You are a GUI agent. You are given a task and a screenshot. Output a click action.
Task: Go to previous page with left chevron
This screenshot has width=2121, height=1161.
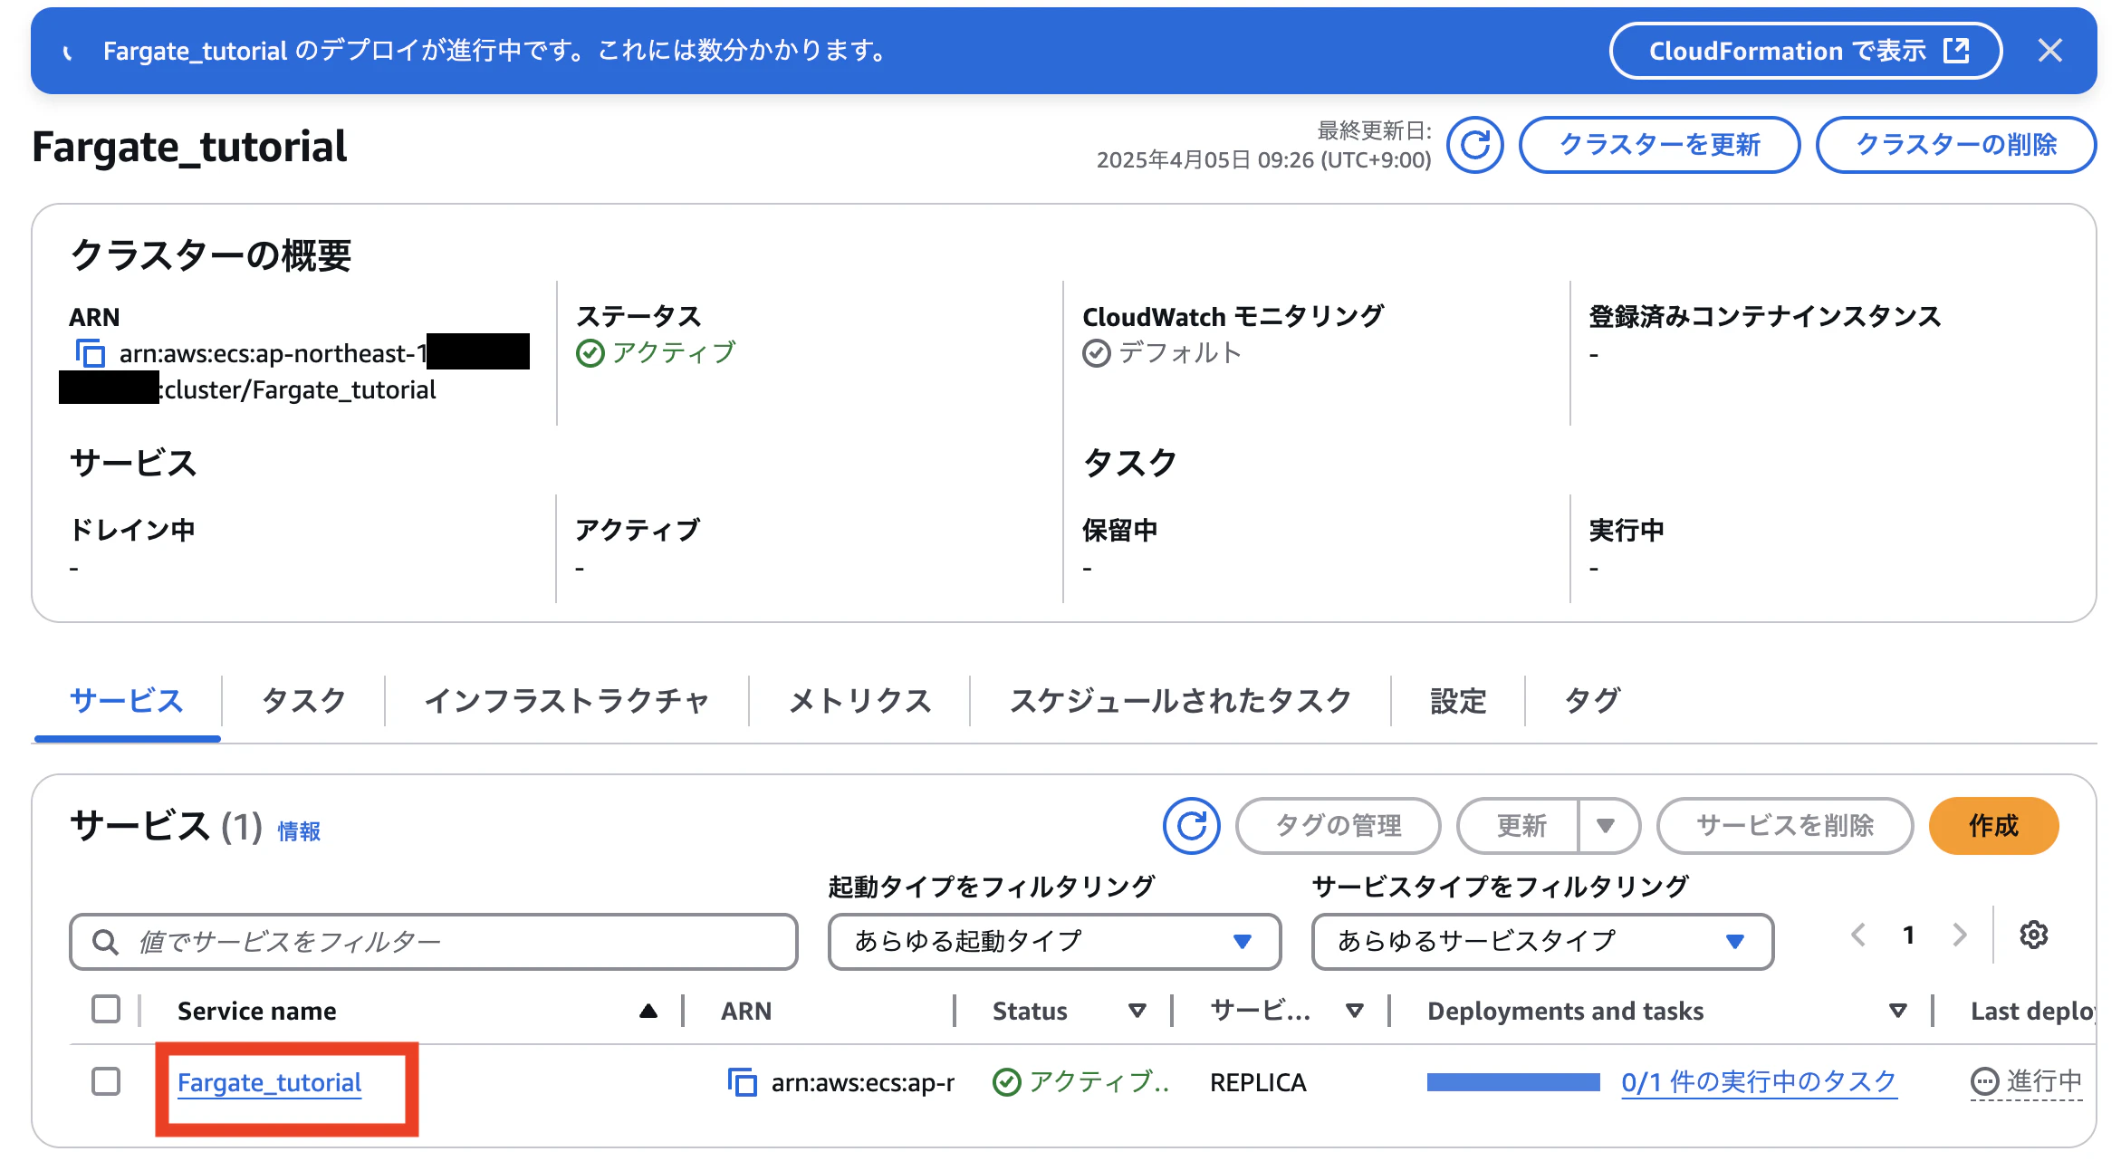coord(1858,935)
